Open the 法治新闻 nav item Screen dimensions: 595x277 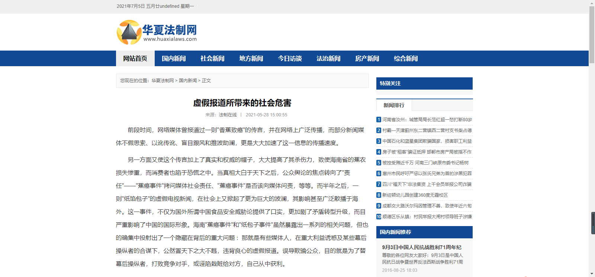click(329, 58)
